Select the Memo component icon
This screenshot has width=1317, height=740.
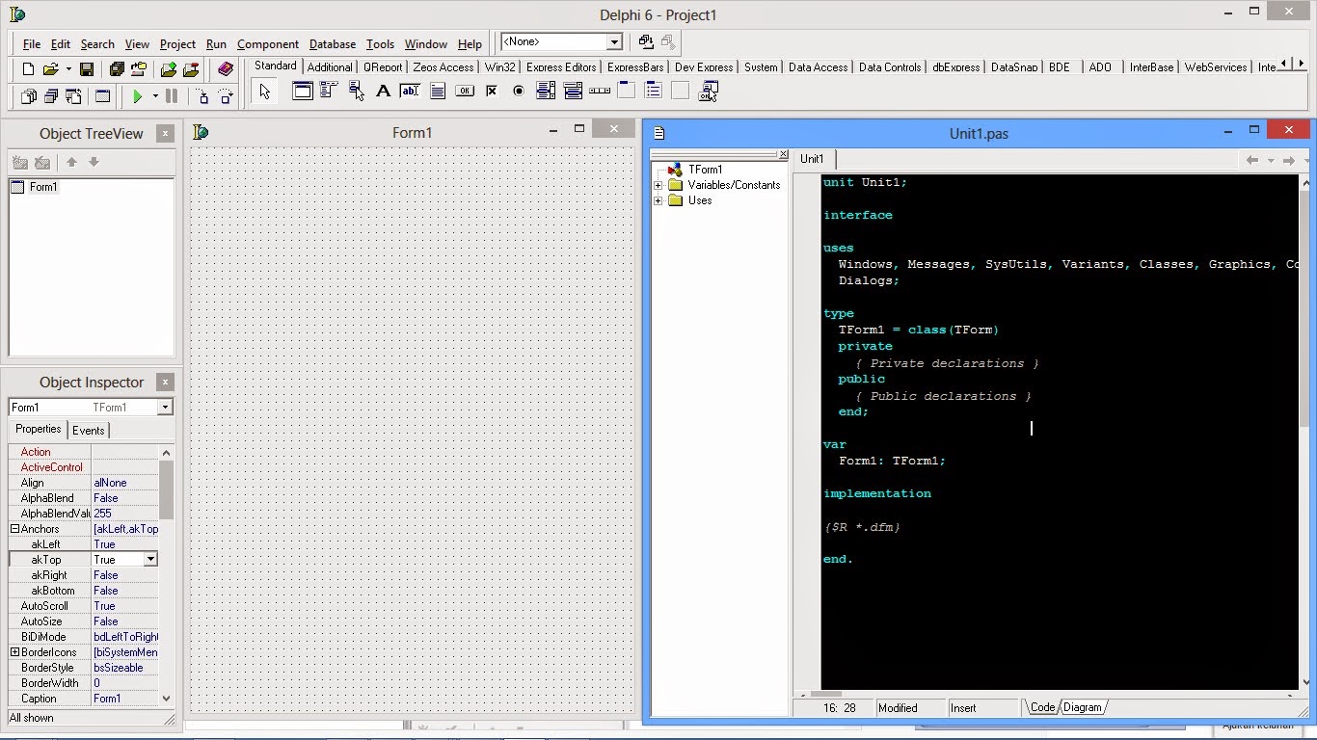pyautogui.click(x=438, y=92)
